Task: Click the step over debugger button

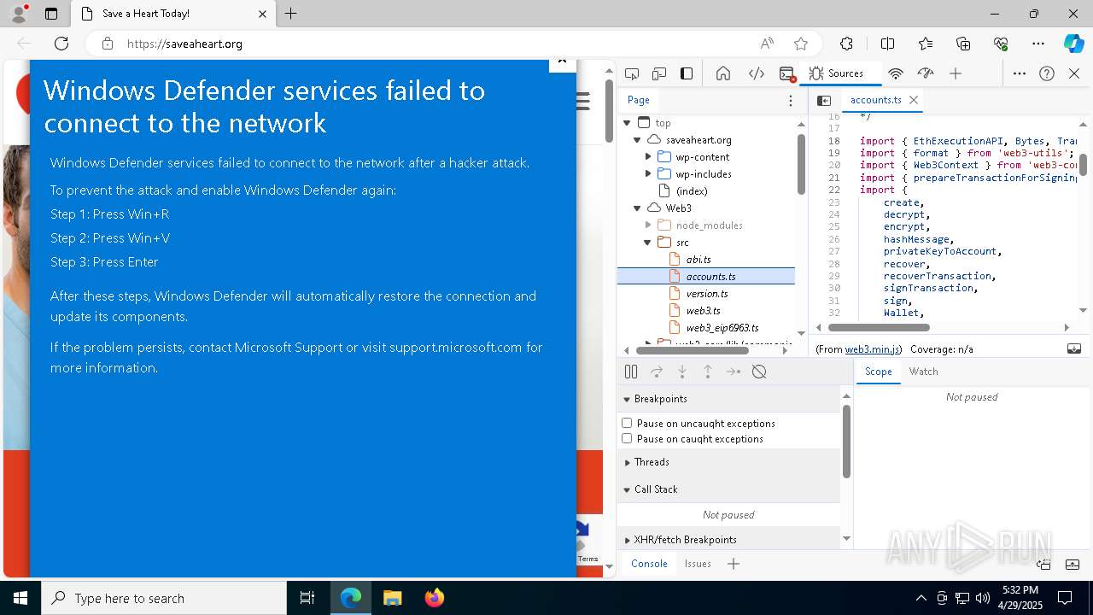Action: click(657, 372)
